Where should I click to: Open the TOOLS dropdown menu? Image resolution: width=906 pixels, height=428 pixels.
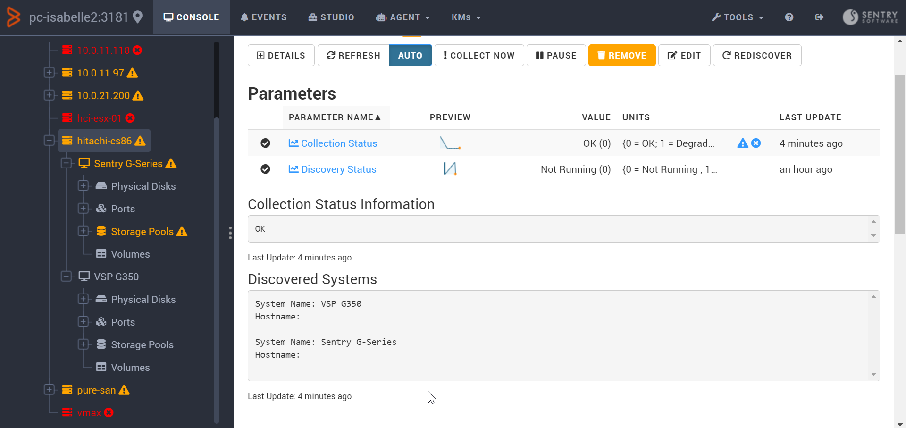tap(738, 17)
